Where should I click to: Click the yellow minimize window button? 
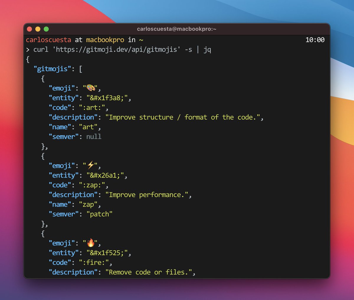(x=38, y=29)
